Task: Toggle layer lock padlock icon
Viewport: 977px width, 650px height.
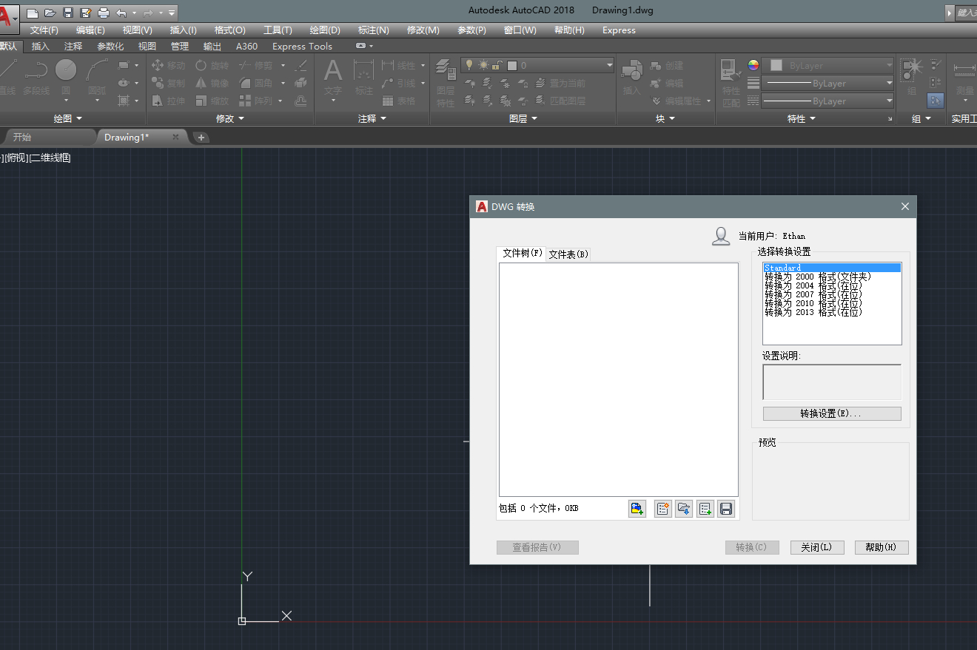Action: pos(497,65)
